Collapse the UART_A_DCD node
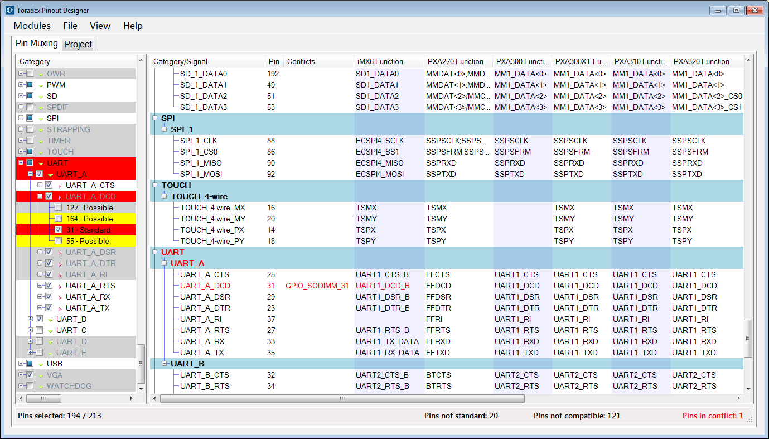Viewport: 769px width, 439px height. point(40,196)
